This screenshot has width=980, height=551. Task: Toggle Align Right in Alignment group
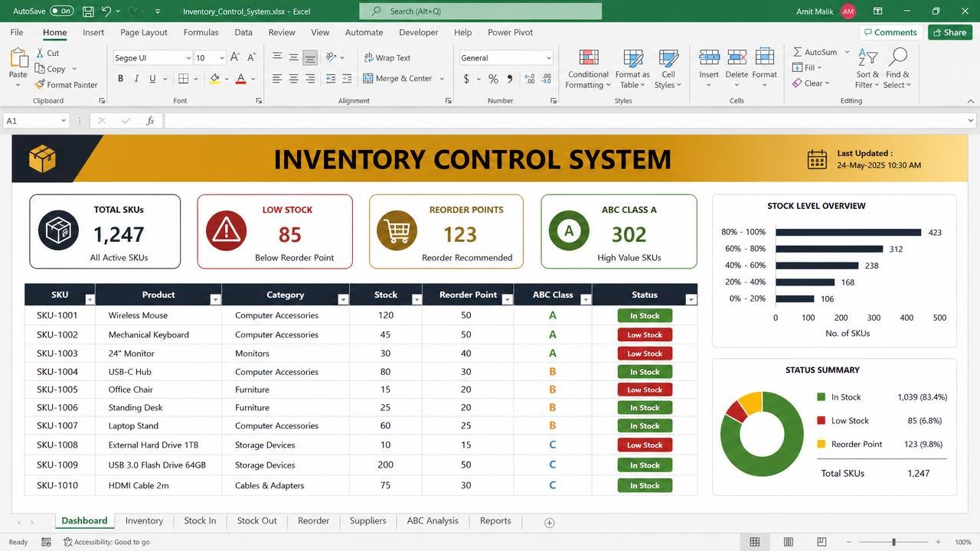pos(310,79)
